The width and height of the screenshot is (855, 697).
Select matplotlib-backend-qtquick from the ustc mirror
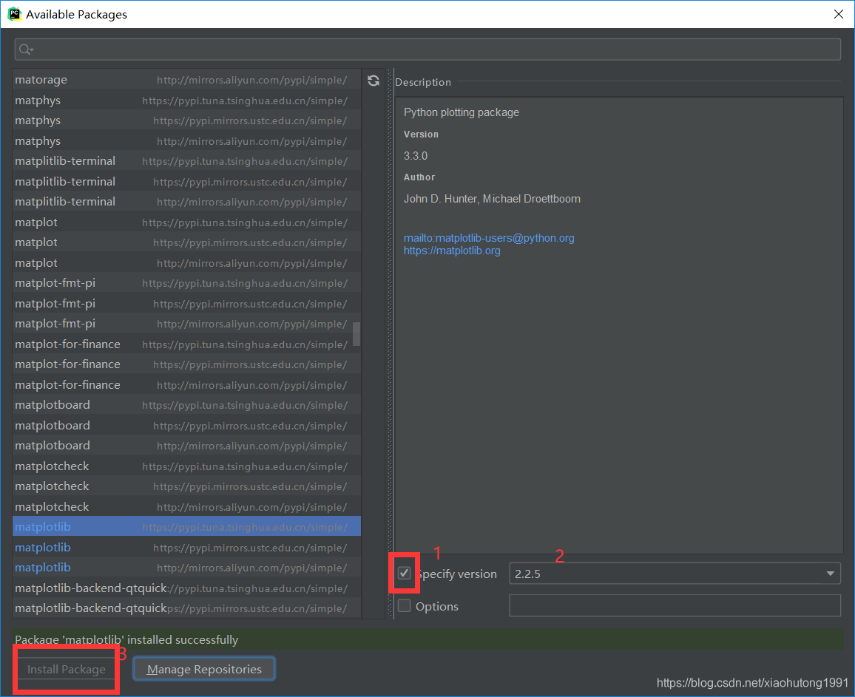pos(186,608)
